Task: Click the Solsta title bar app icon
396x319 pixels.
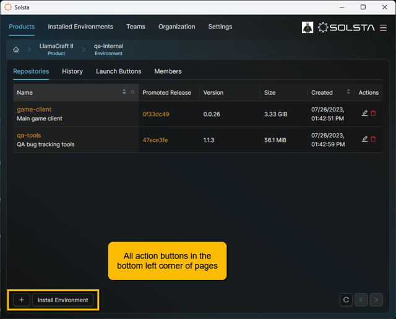Action: 8,7
